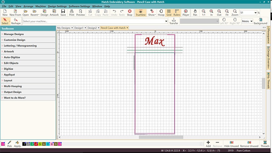Click the Pick color tool
The image size is (272, 153).
[x=9, y=144]
